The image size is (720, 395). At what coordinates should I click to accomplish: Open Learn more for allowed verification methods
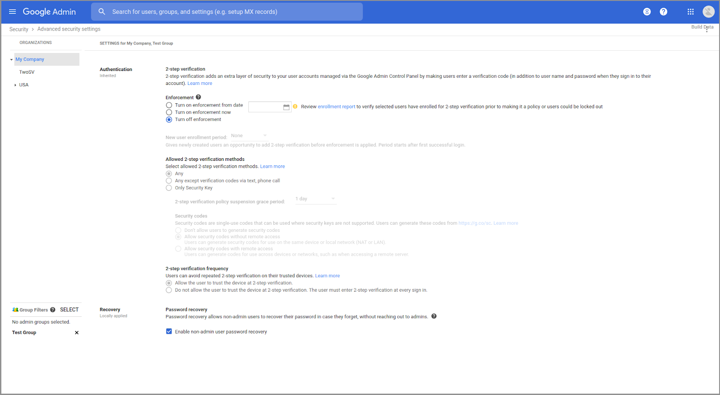272,166
